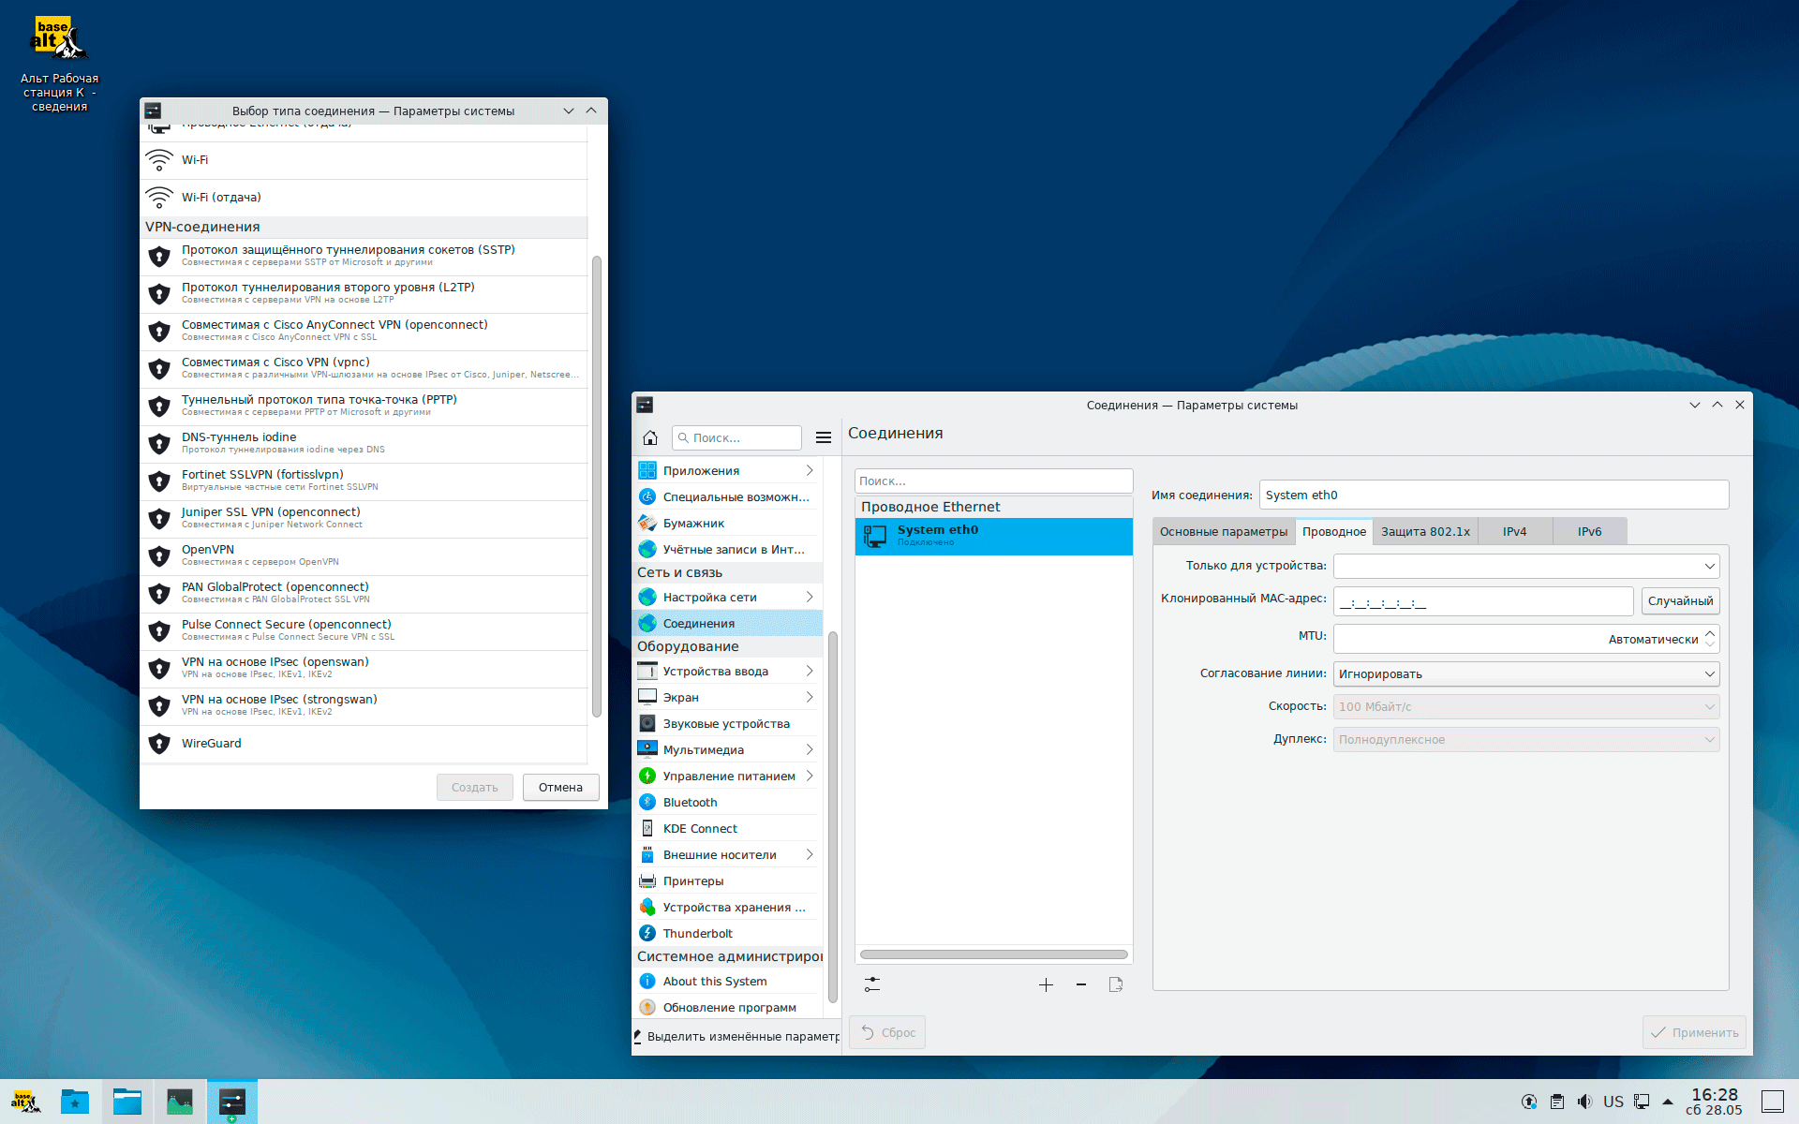Click the volume icon in system tray

1584,1102
